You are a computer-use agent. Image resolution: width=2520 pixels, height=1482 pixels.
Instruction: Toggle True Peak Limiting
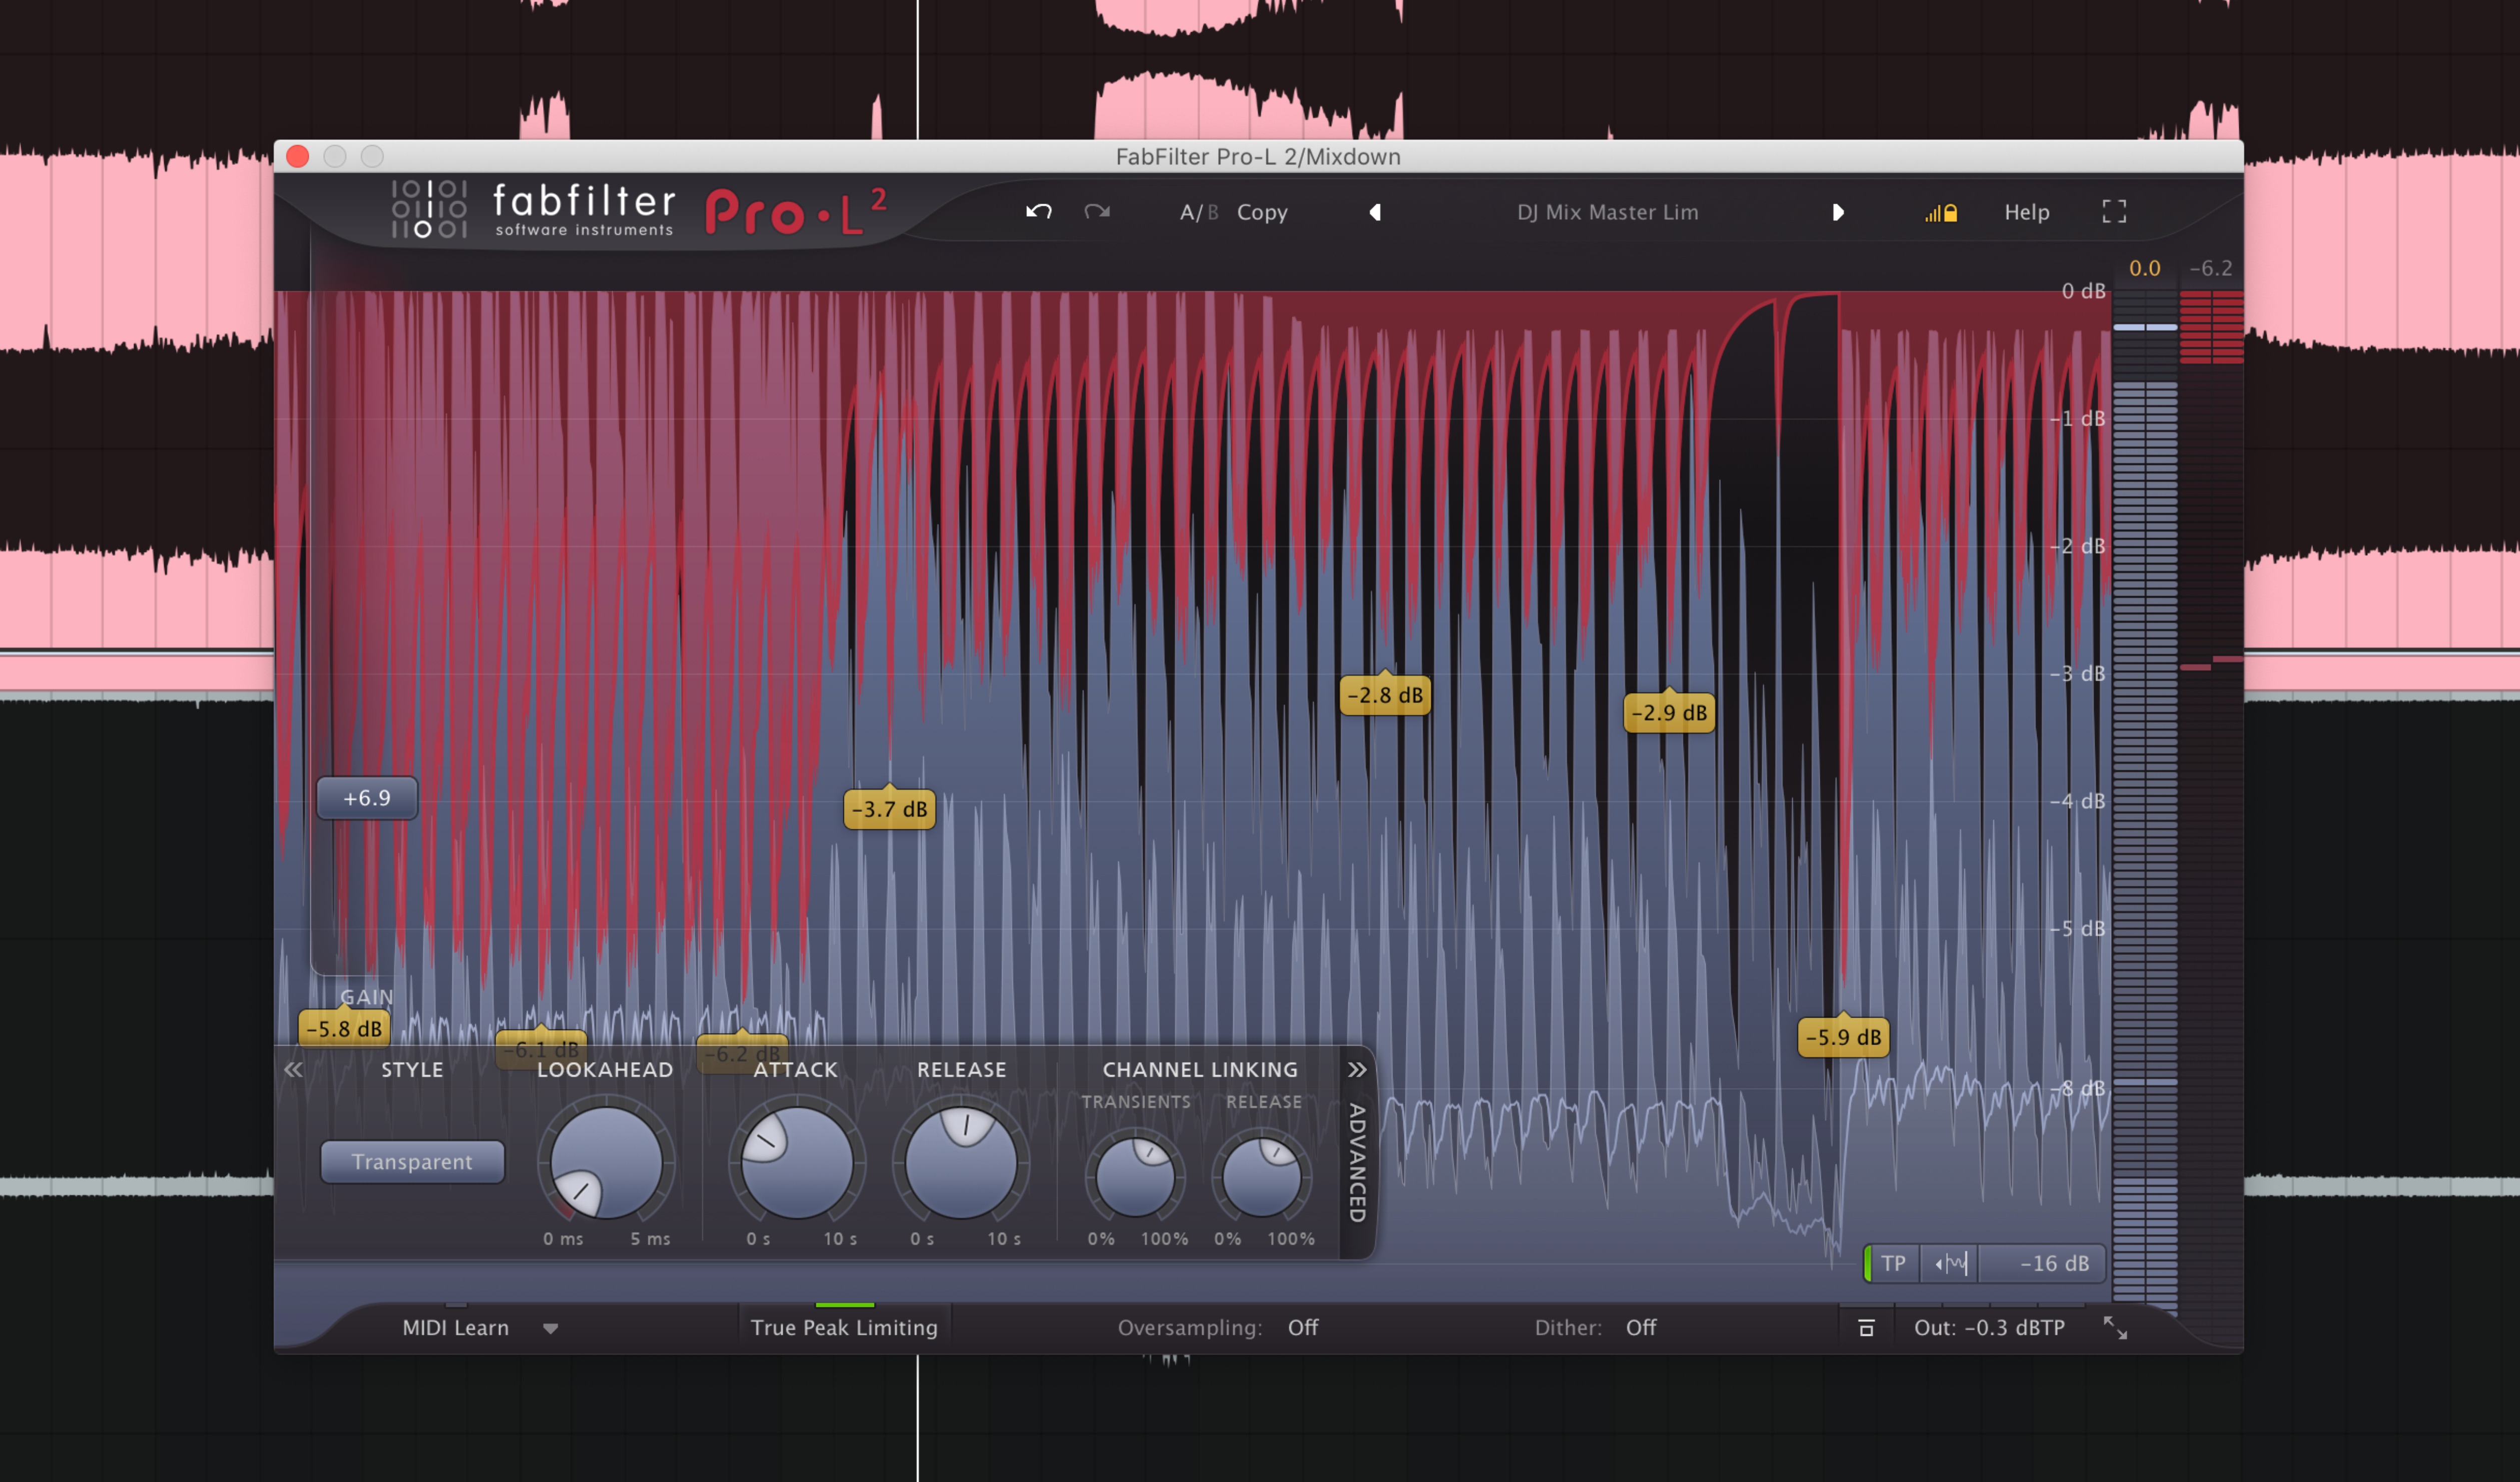pyautogui.click(x=844, y=1327)
